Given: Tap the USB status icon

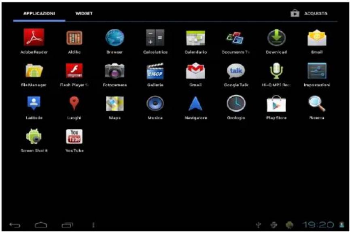Looking at the screenshot, I should [x=259, y=225].
